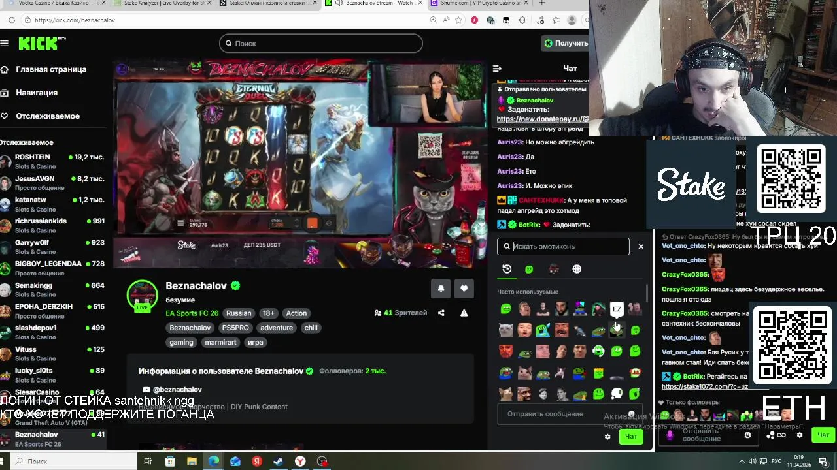The width and height of the screenshot is (837, 470).
Task: Open Навигация in sidebar
Action: click(29, 93)
